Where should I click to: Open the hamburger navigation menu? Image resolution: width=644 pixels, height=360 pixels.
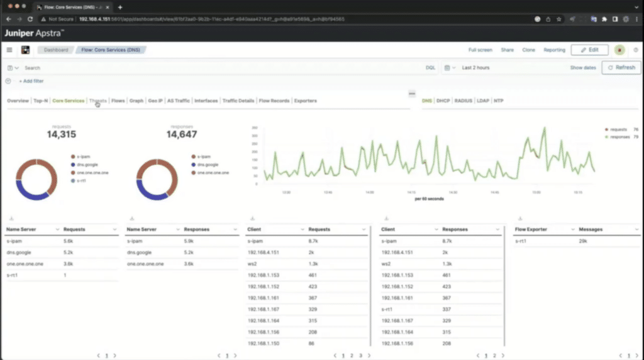9,50
